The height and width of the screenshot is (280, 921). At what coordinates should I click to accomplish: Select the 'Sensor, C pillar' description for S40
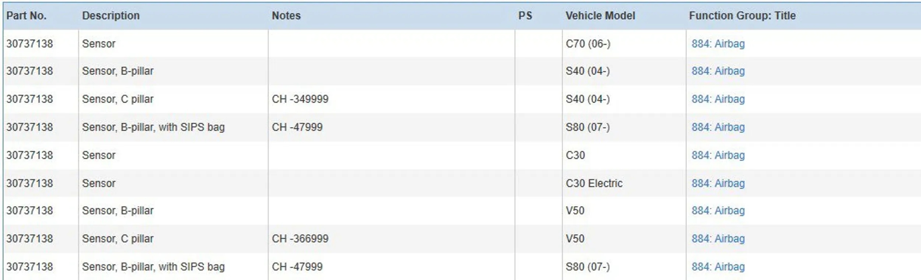coord(118,99)
